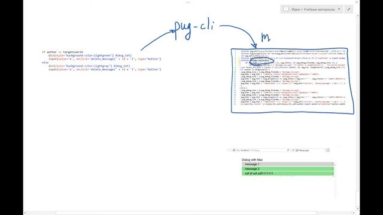The width and height of the screenshot is (383, 215).
Task: Click the vertical scrollbar down arrow
Action: pyautogui.click(x=358, y=208)
